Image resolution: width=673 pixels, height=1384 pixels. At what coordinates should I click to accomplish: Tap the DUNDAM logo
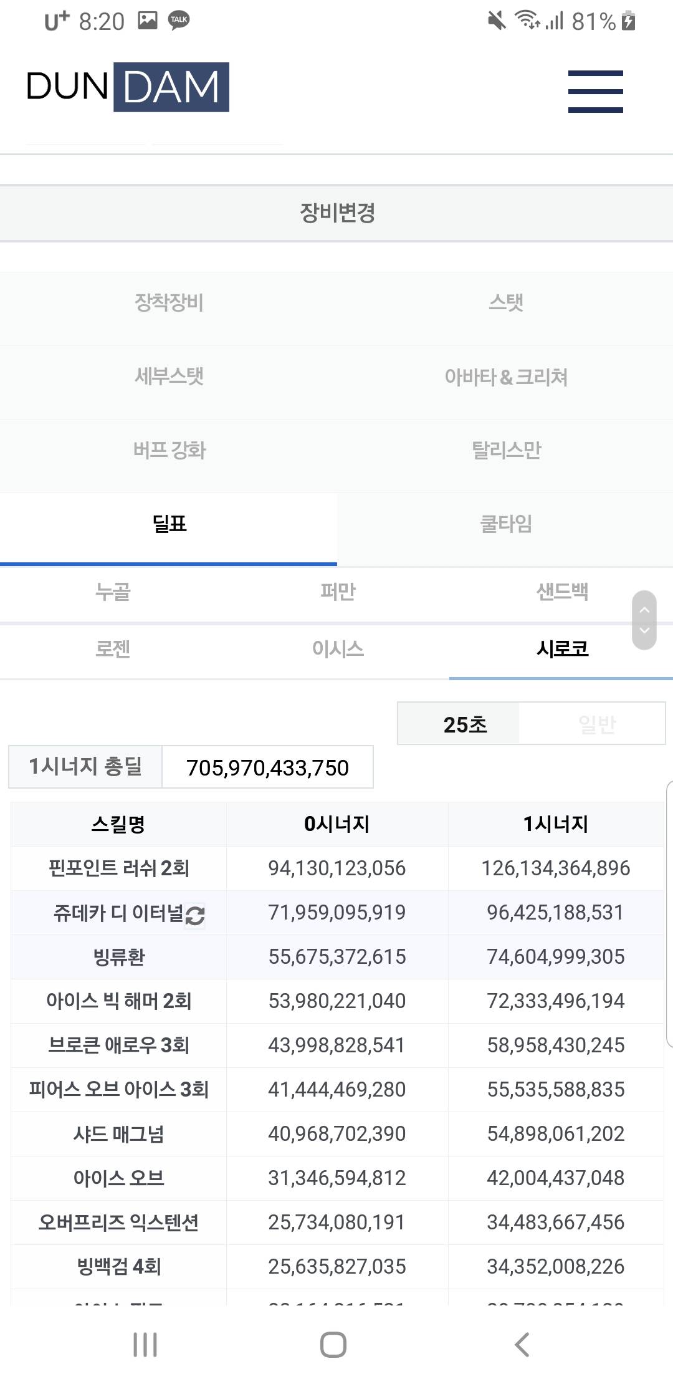click(128, 87)
